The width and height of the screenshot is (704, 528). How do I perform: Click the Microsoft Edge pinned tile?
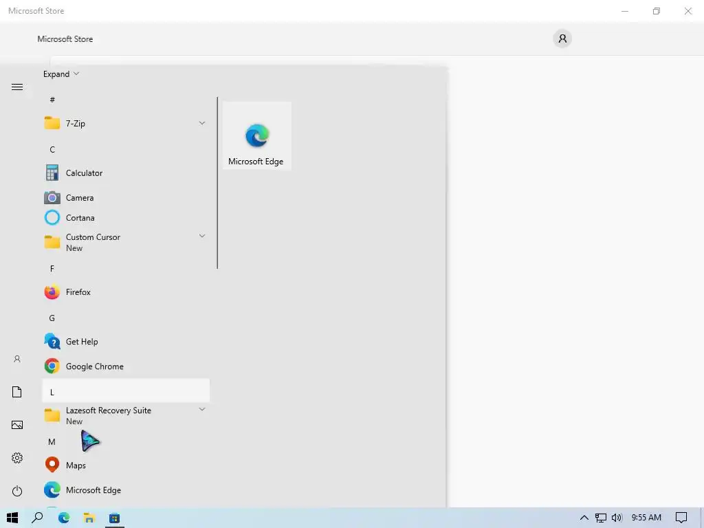click(257, 135)
